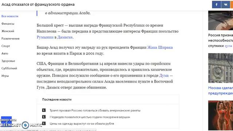Open the Lenta icon beside the Трамп headline
233x131 pixels.
click(x=44, y=110)
